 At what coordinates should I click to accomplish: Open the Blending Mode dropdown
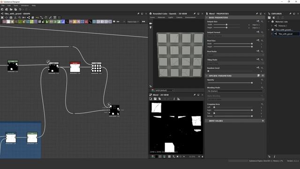236,91
